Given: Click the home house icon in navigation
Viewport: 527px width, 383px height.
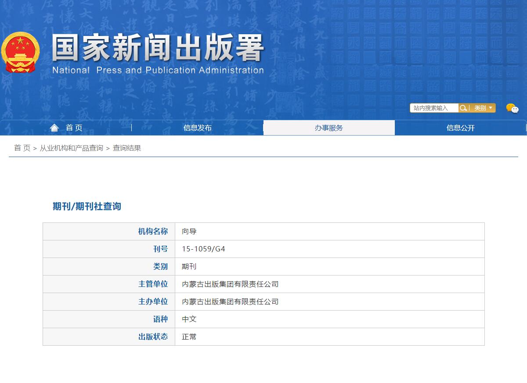Looking at the screenshot, I should (x=54, y=128).
